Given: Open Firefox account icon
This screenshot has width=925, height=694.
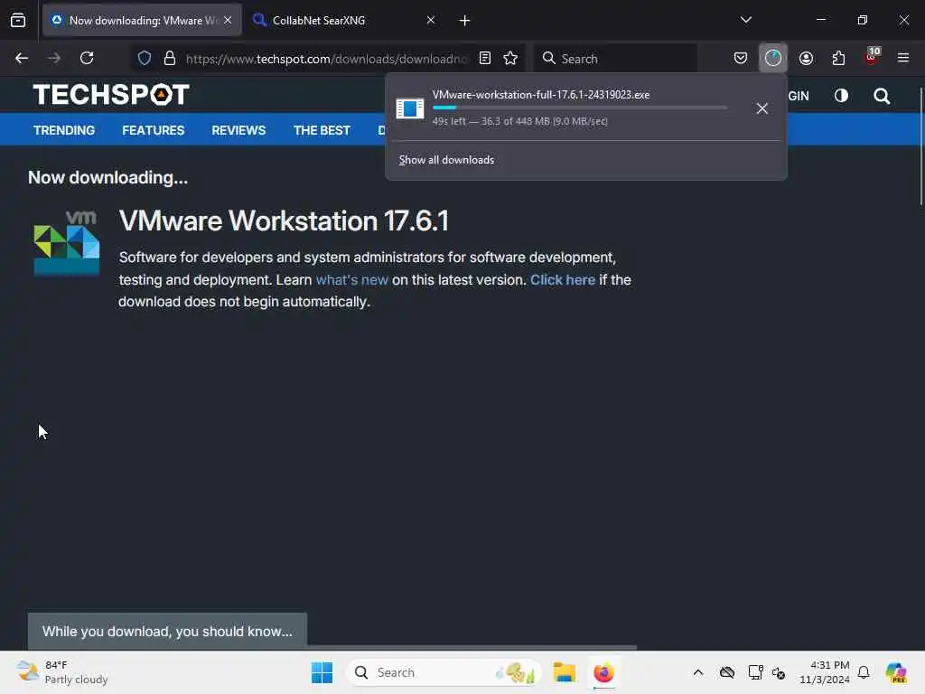Looking at the screenshot, I should coord(806,58).
